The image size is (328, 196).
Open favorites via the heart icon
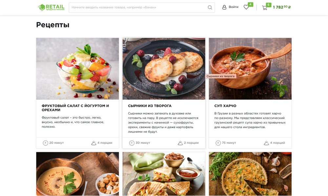click(x=246, y=7)
